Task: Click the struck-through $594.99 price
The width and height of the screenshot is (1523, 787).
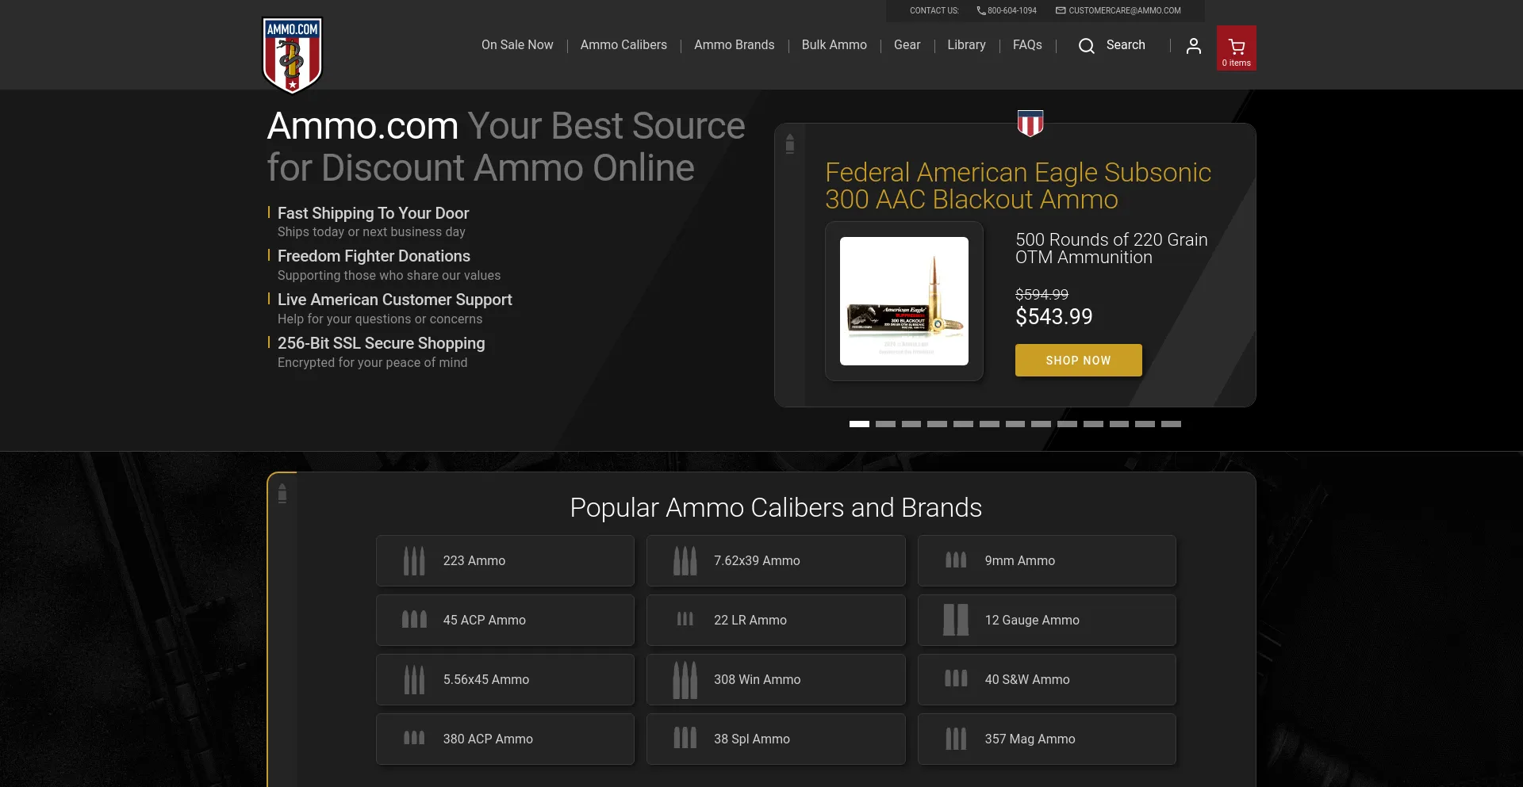Action: [1042, 294]
